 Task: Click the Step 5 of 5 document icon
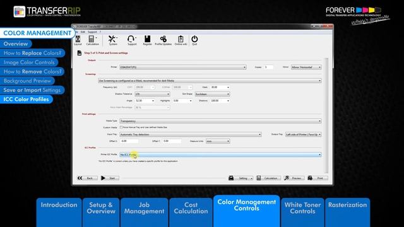click(80, 53)
